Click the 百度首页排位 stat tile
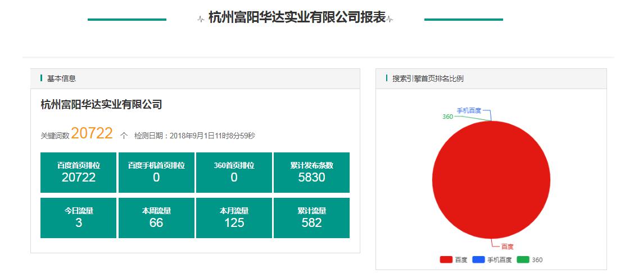Image resolution: width=620 pixels, height=274 pixels. pos(78,173)
